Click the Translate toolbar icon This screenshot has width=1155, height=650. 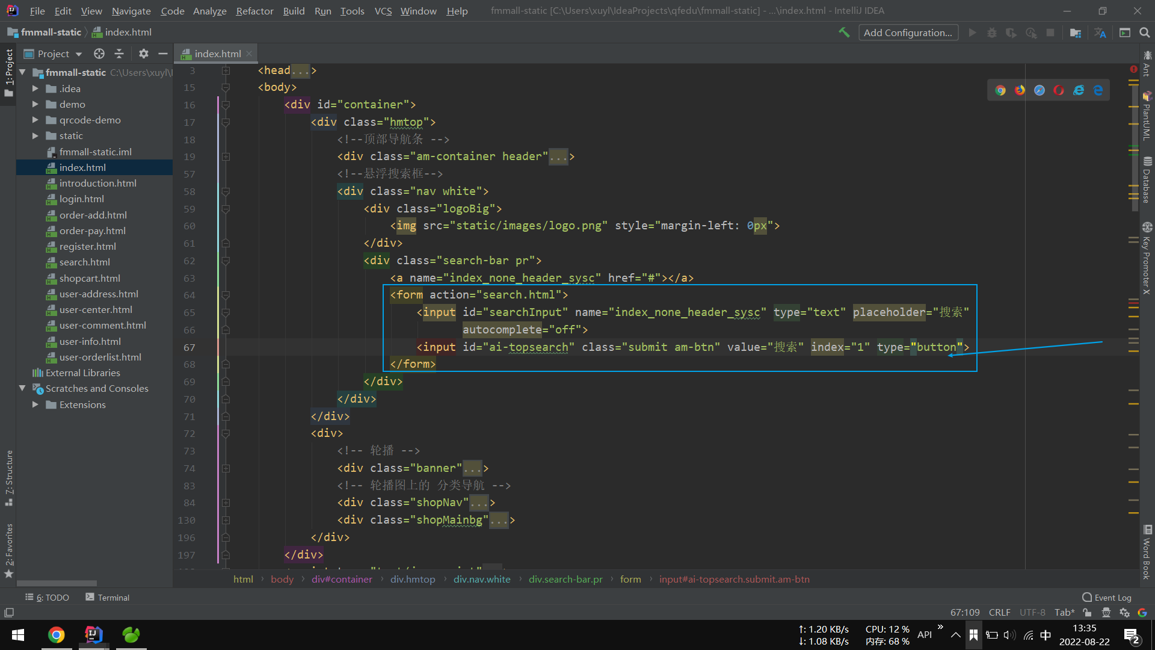pyautogui.click(x=1100, y=32)
